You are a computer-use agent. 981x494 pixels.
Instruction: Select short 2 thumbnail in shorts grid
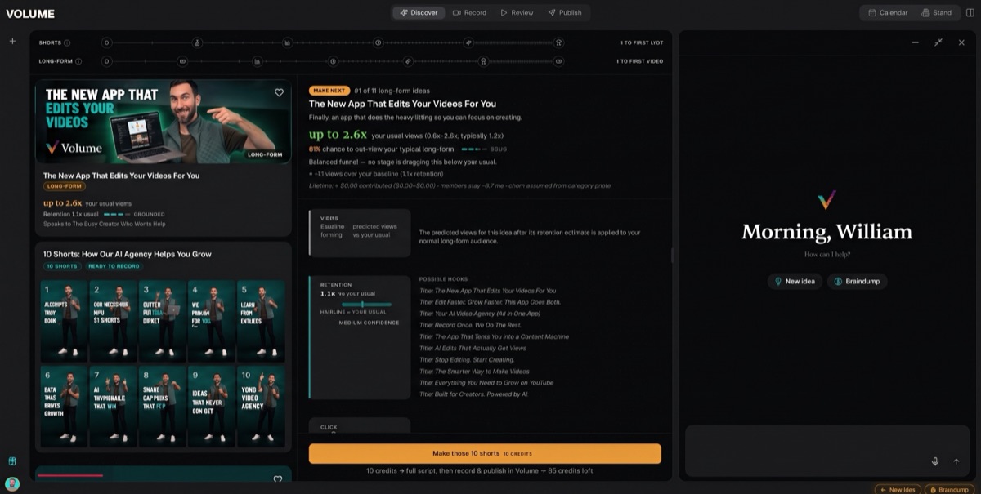coord(113,321)
